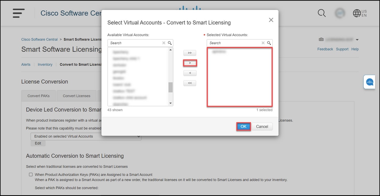
Task: Click Cancel in the dialog
Action: tap(262, 127)
